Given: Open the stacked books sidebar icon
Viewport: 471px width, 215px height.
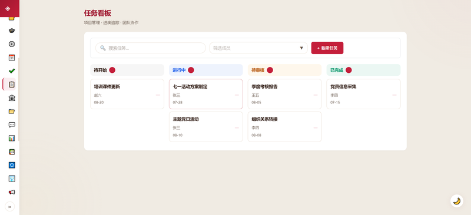Looking at the screenshot, I should pos(12,152).
